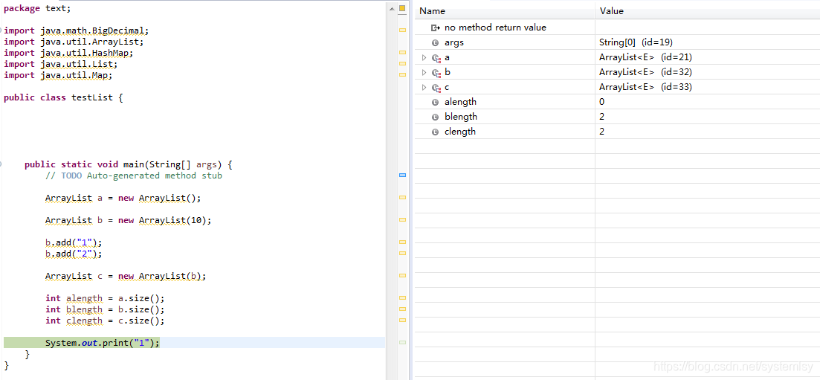Click the value 0 in the alength row
The height and width of the screenshot is (380, 820).
pos(602,102)
